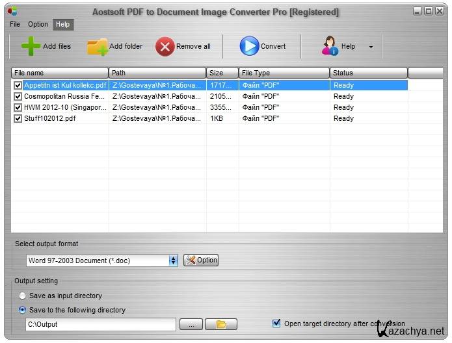The width and height of the screenshot is (452, 343).
Task: Select the Cosmopolitan Russia file row
Action: tap(65, 96)
